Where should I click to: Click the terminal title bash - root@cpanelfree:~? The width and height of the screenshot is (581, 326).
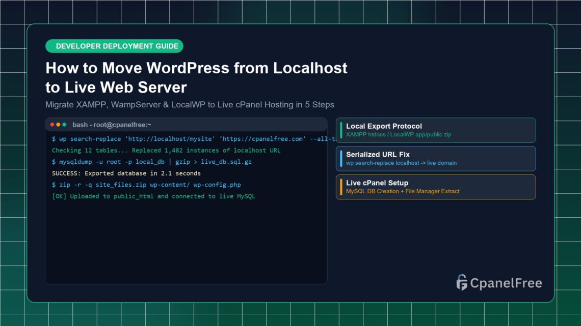click(x=112, y=125)
